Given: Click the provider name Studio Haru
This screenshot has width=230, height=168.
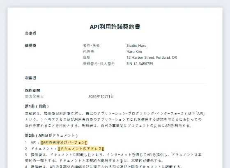Looking at the screenshot, I should pos(136,46).
